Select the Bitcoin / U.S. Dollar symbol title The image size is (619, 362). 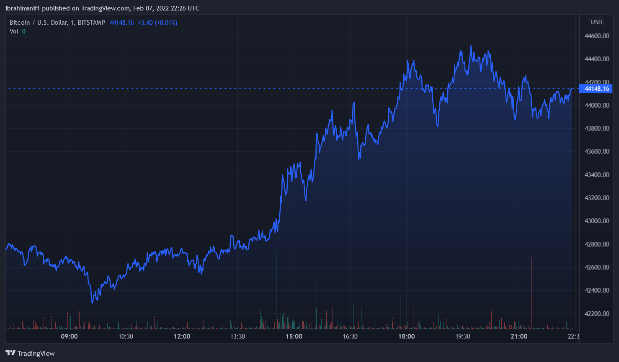38,23
